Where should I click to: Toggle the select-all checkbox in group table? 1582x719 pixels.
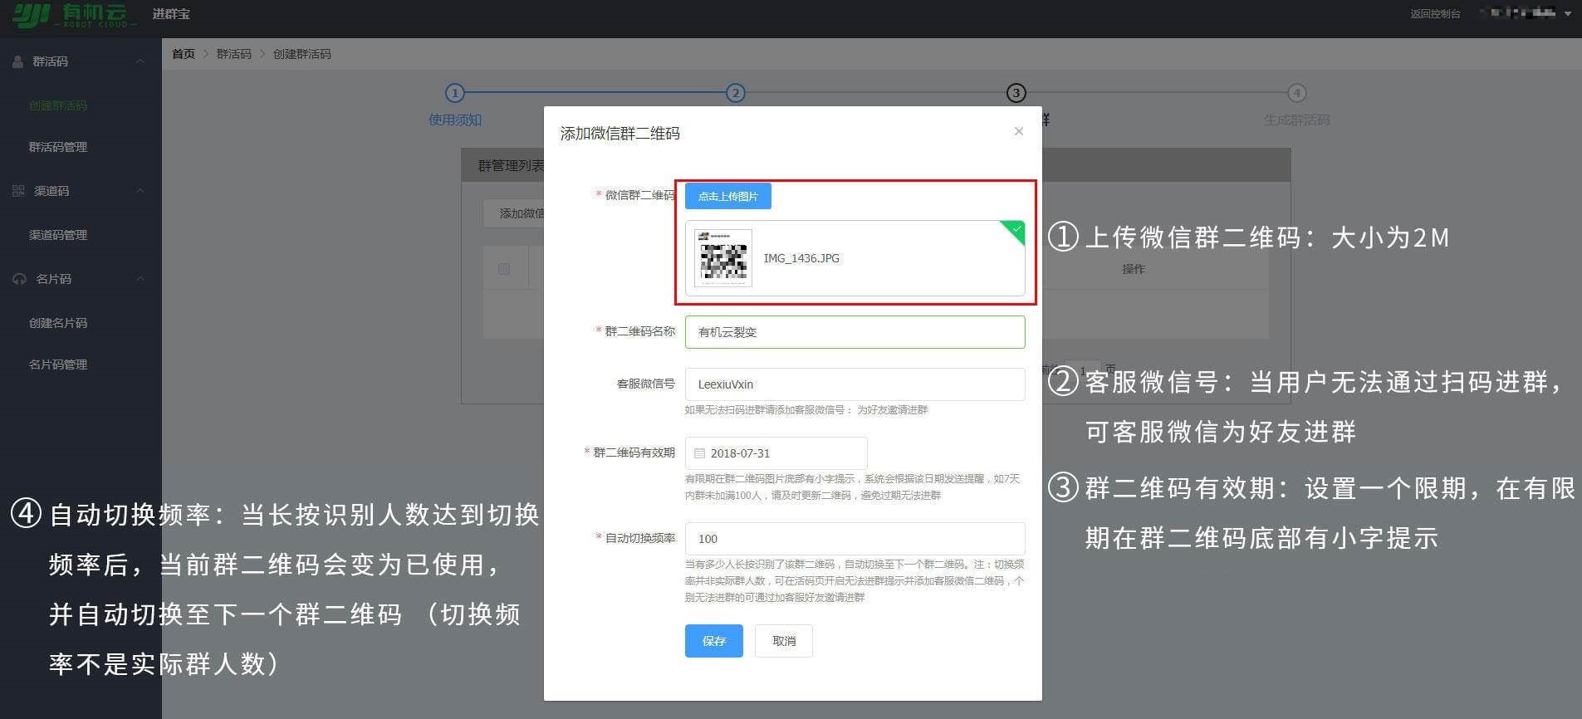[x=503, y=269]
